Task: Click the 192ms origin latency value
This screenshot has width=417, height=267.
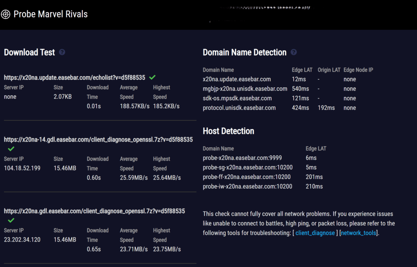Action: coord(326,108)
